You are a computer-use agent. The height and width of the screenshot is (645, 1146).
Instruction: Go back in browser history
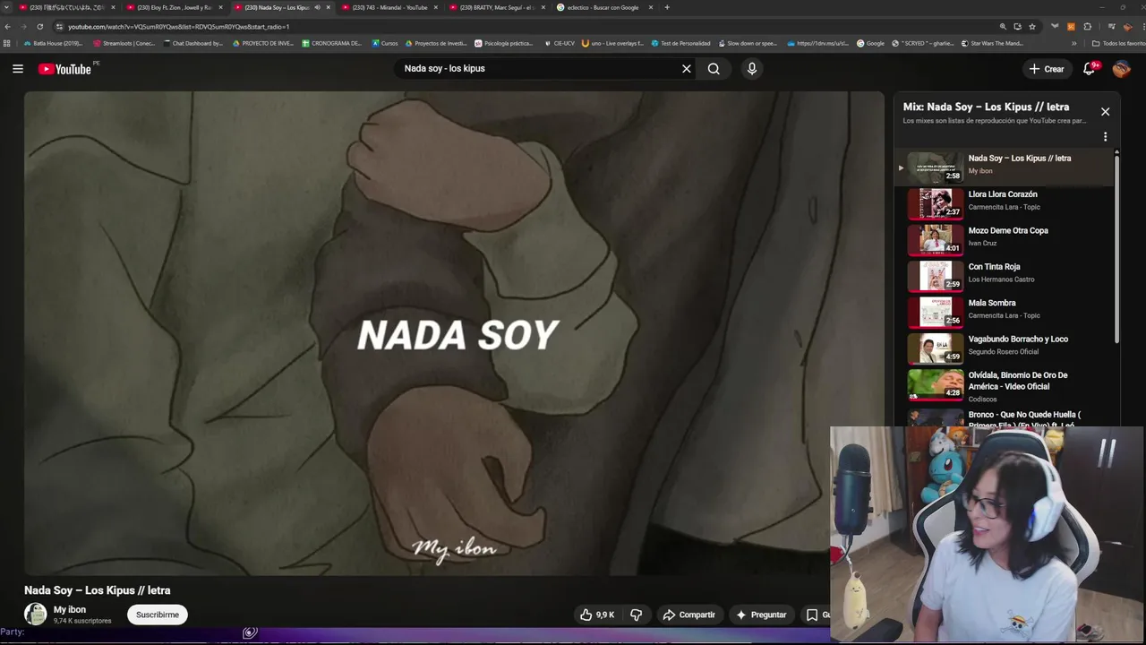(8, 27)
